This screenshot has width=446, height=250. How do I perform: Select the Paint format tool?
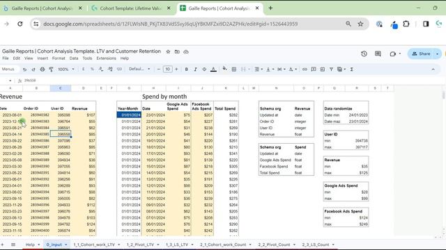[51, 69]
